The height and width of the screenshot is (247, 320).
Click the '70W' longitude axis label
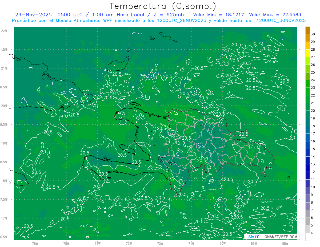[x=223, y=243]
